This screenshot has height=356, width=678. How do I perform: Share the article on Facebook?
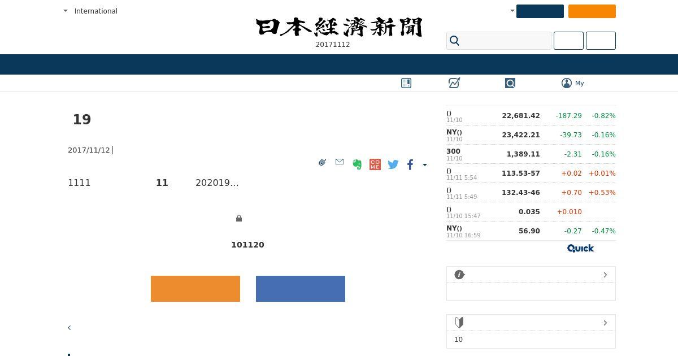tap(410, 164)
